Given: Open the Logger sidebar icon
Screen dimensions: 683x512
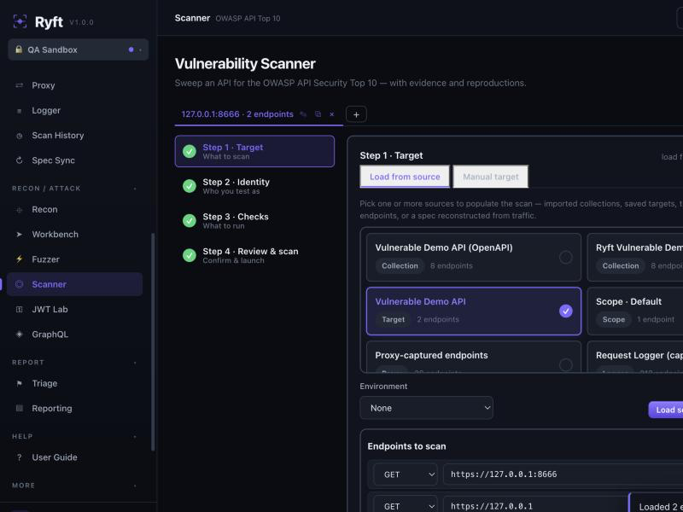Looking at the screenshot, I should (19, 111).
